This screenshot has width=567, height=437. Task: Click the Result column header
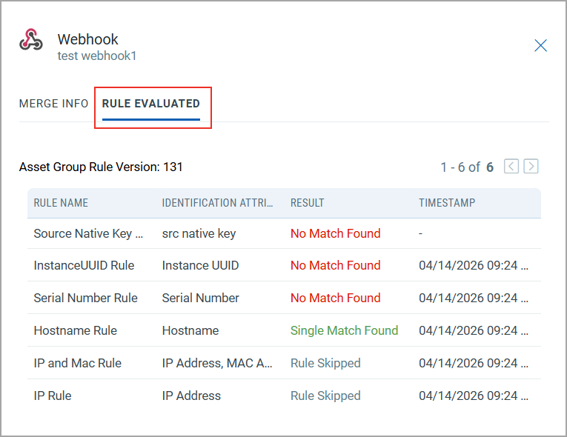tap(308, 203)
